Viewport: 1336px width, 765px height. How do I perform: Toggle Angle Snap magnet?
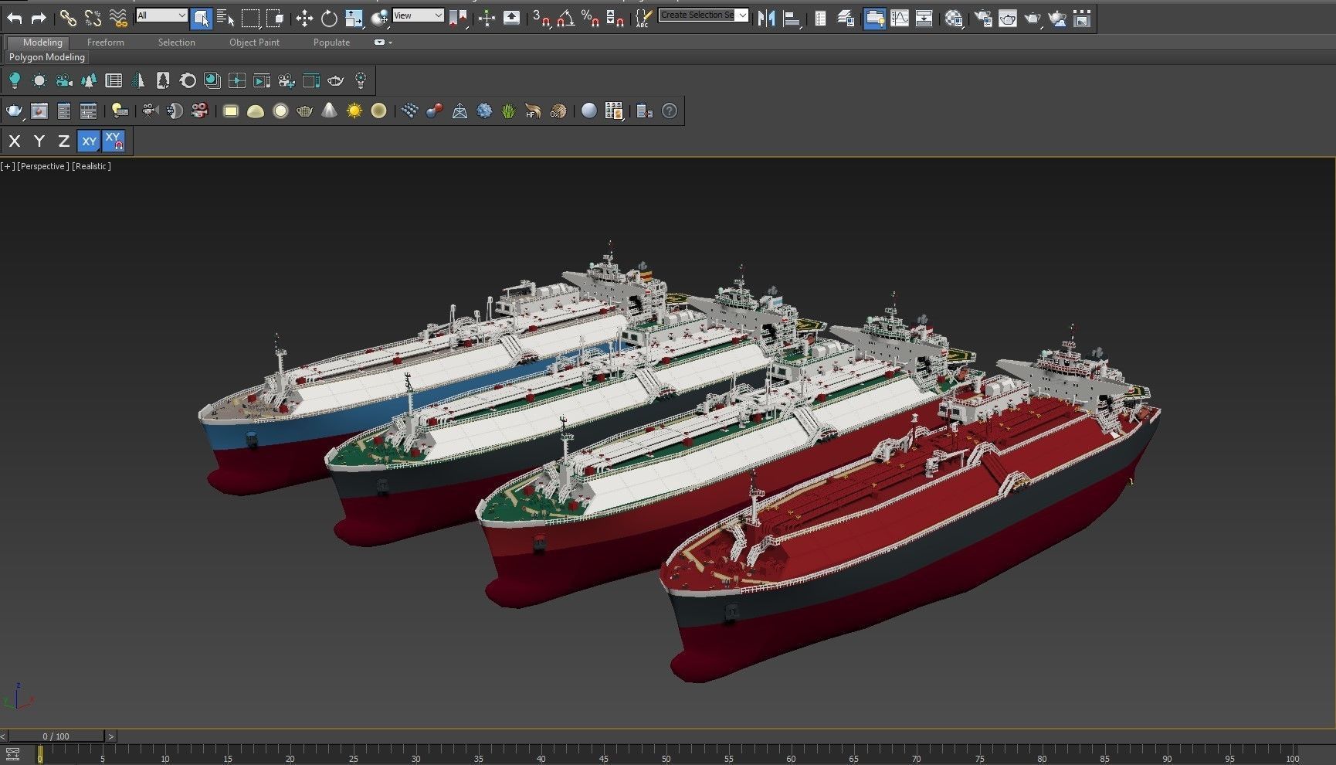pos(566,19)
